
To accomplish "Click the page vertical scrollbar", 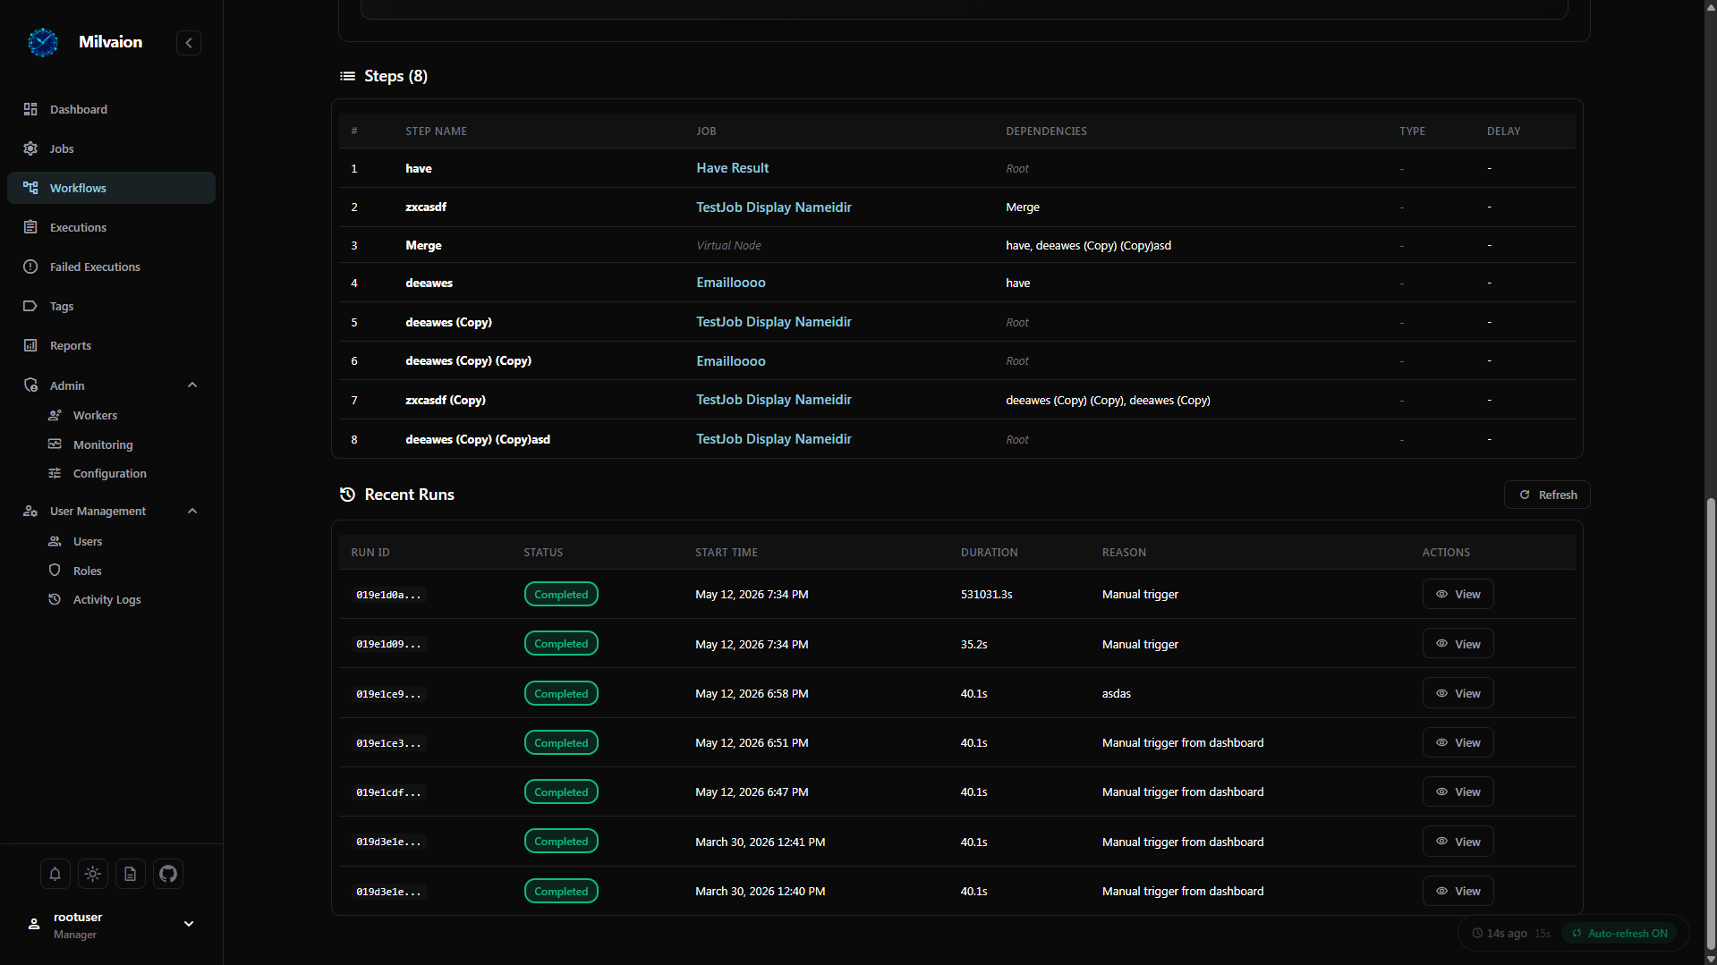I will pyautogui.click(x=1711, y=723).
